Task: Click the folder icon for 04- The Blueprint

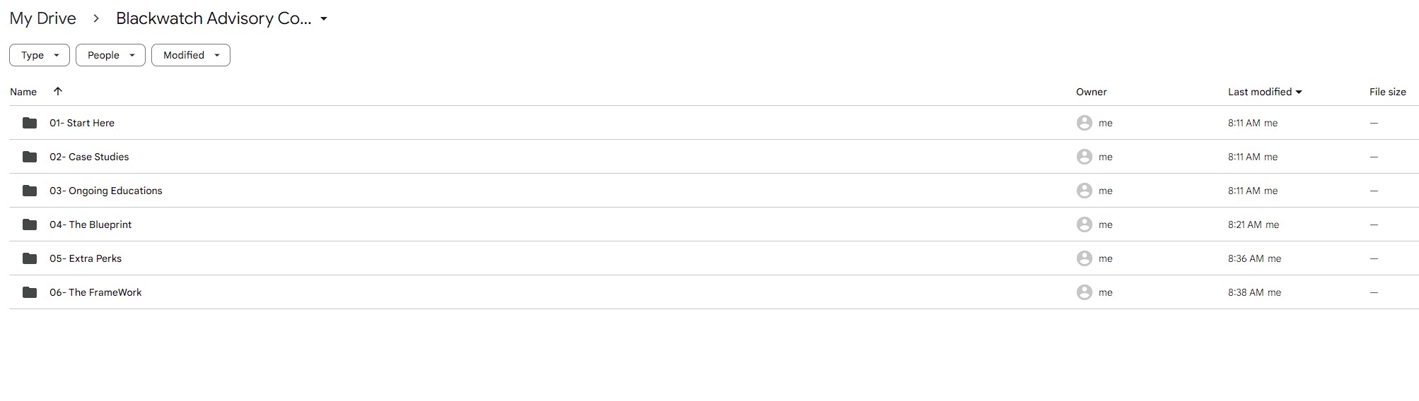Action: [x=30, y=225]
